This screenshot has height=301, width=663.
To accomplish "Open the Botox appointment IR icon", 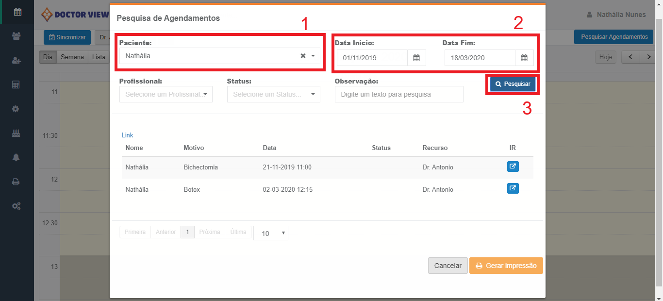I will [x=513, y=188].
